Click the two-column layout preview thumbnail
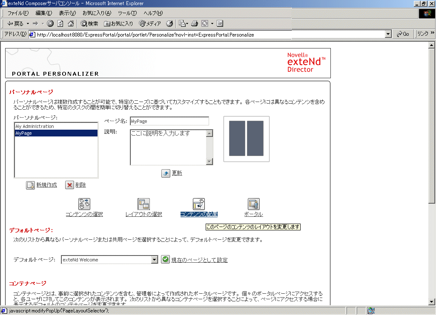This screenshot has width=436, height=315. [x=247, y=139]
